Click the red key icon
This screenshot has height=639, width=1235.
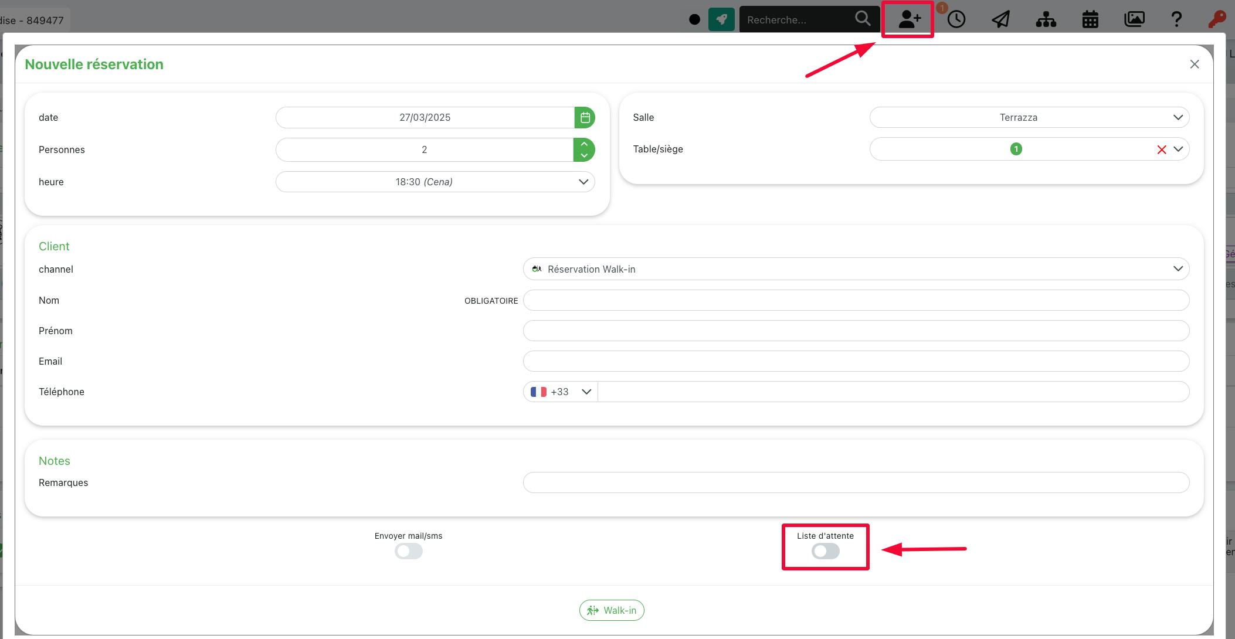tap(1217, 19)
